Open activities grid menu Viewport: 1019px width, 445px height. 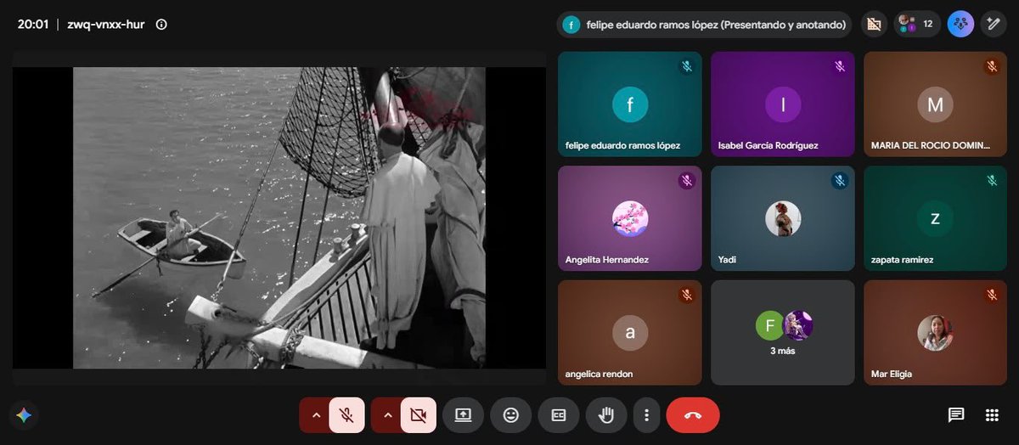coord(991,415)
